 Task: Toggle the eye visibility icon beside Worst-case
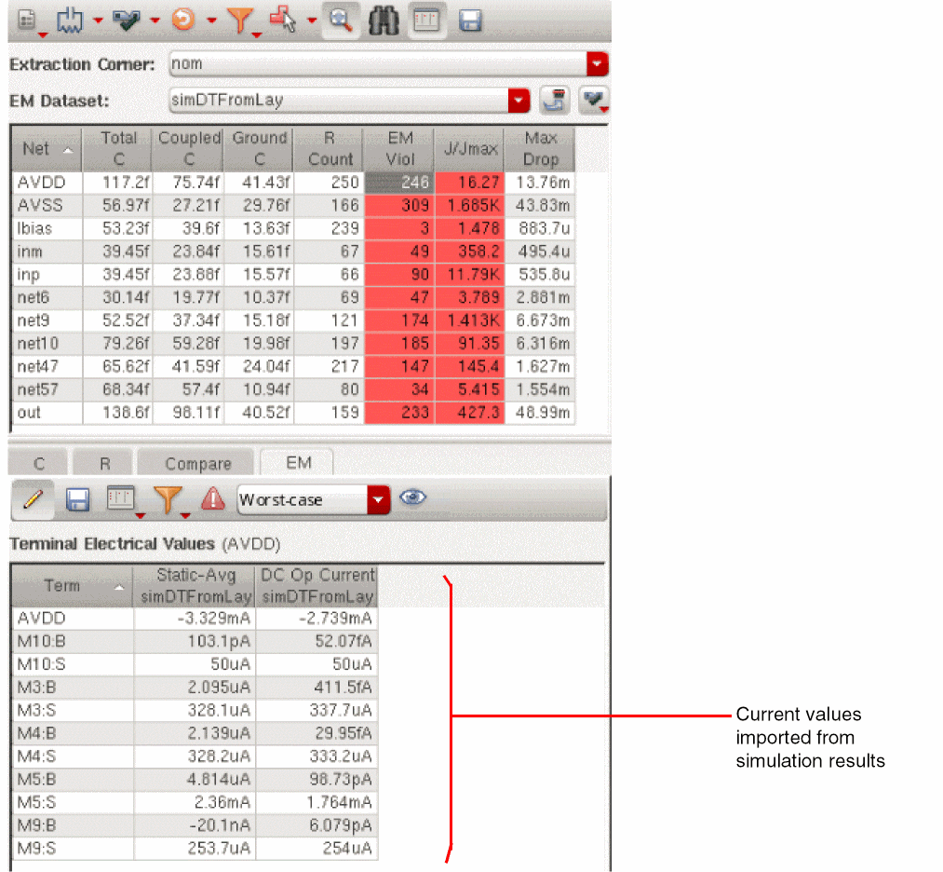412,498
